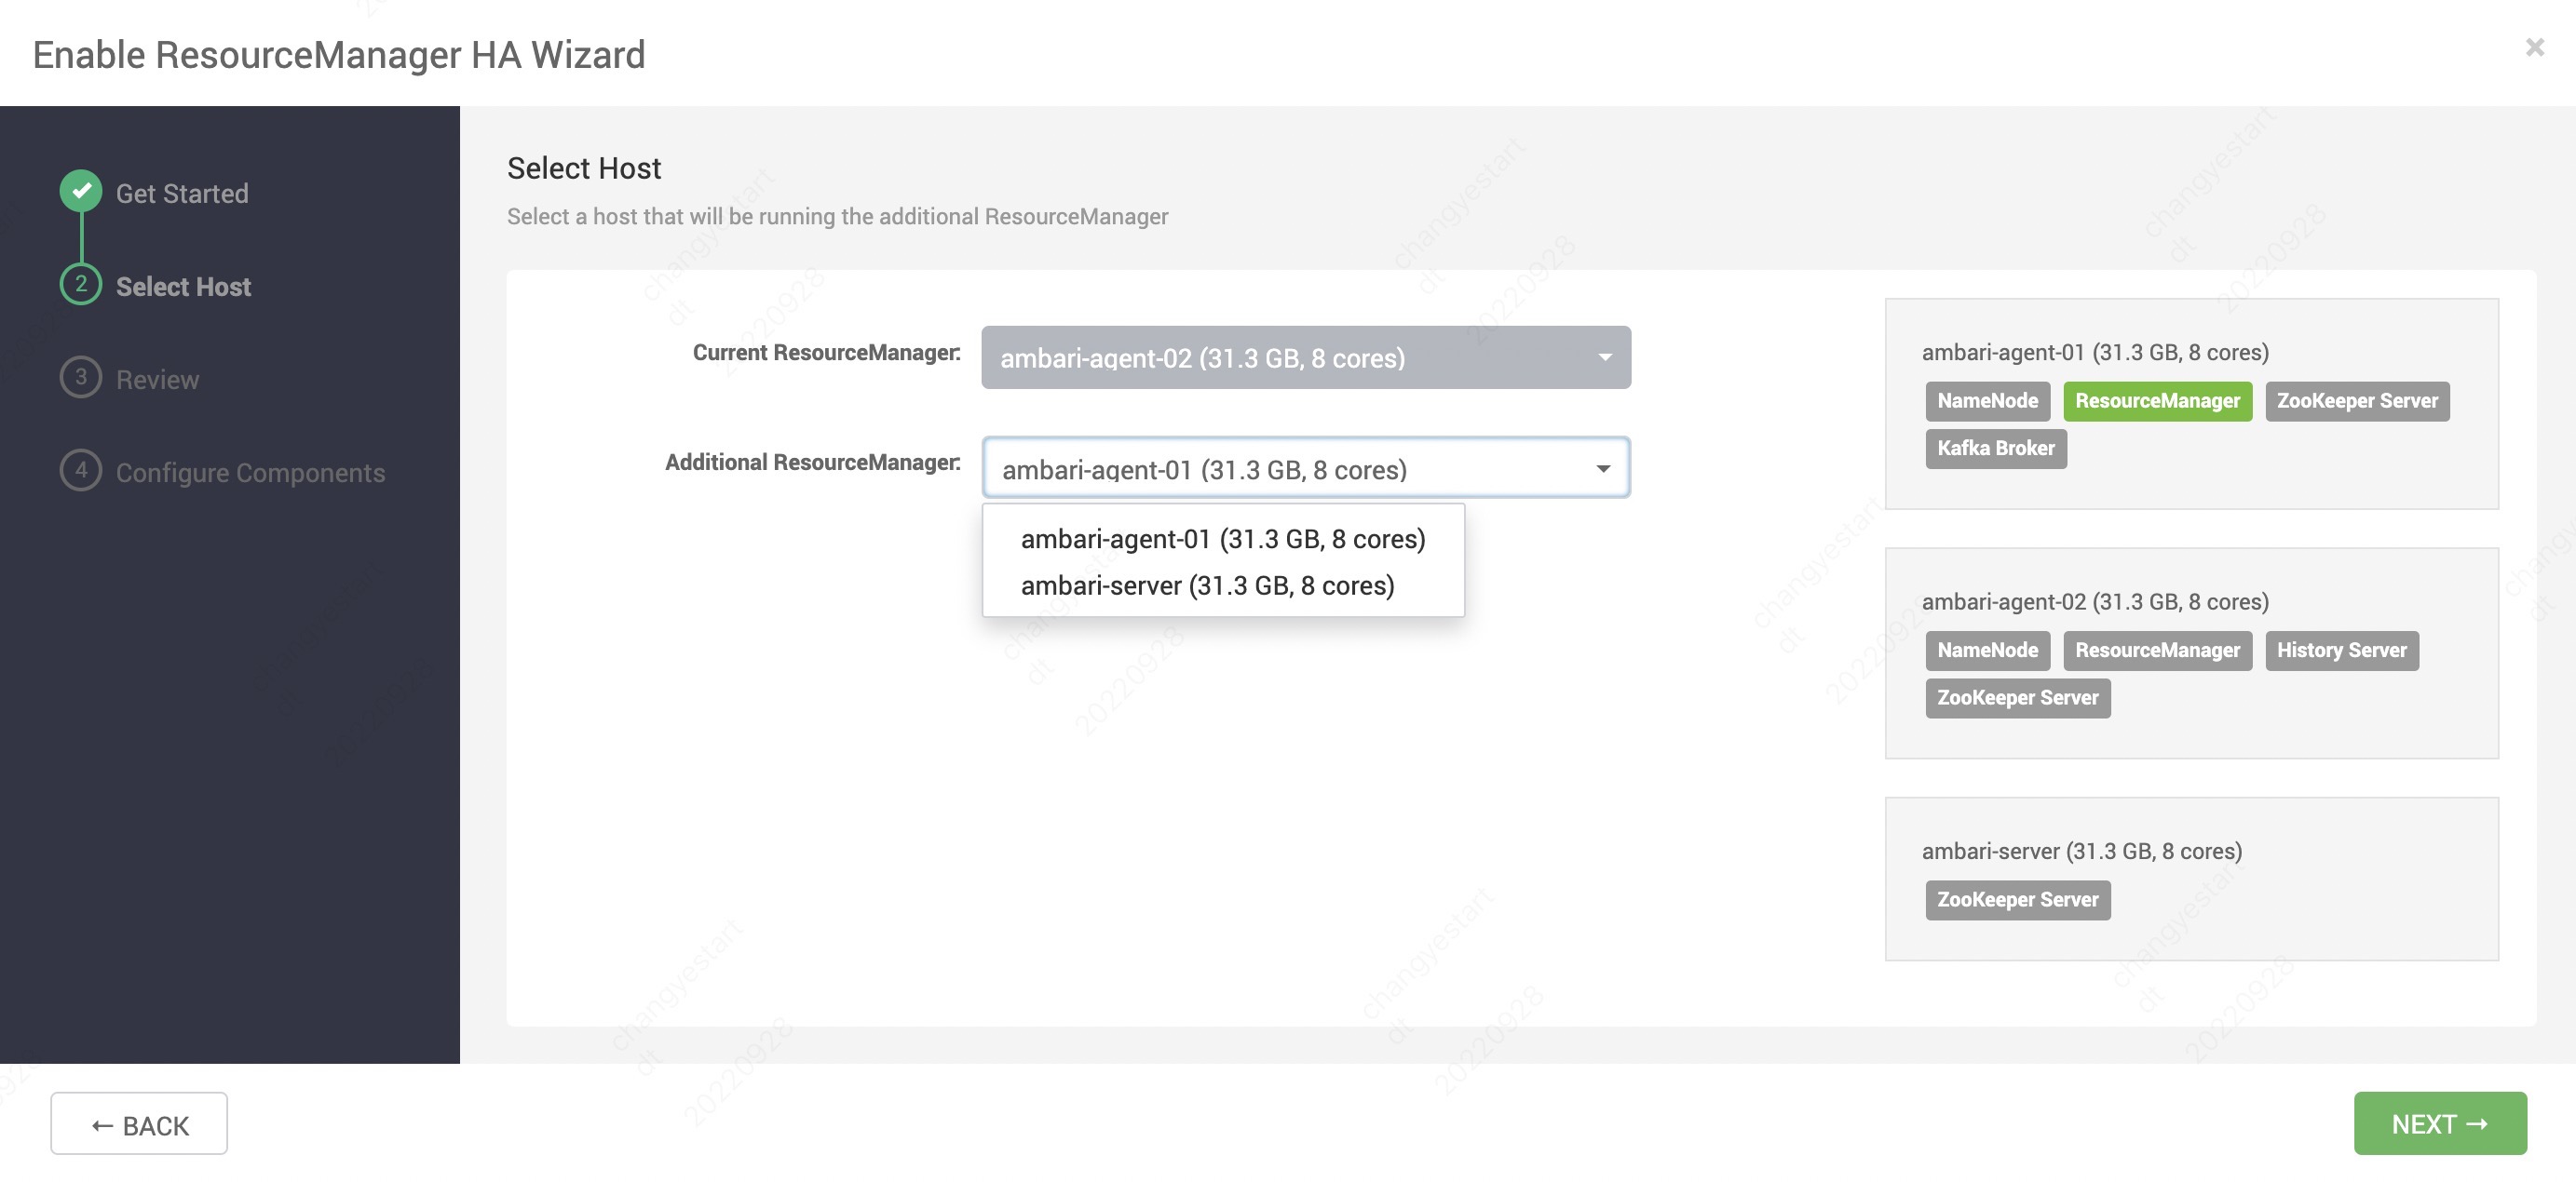Click the Review step label in sidebar

[x=157, y=380]
